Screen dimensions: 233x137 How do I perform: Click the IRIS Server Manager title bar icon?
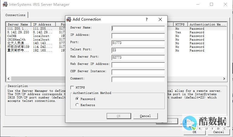(5, 4)
